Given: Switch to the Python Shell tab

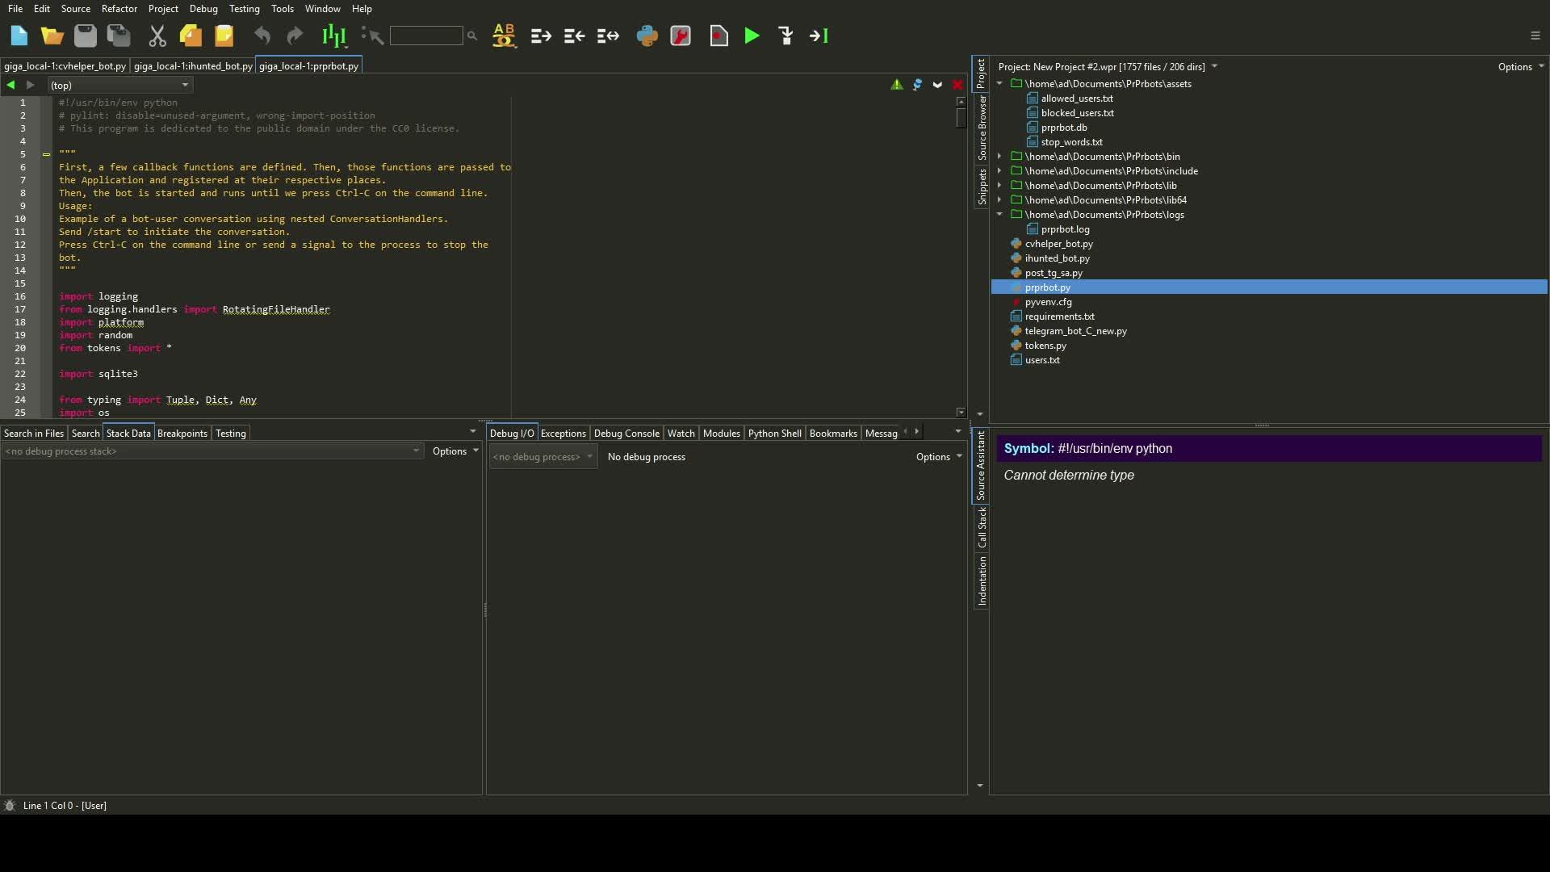Looking at the screenshot, I should [x=774, y=434].
